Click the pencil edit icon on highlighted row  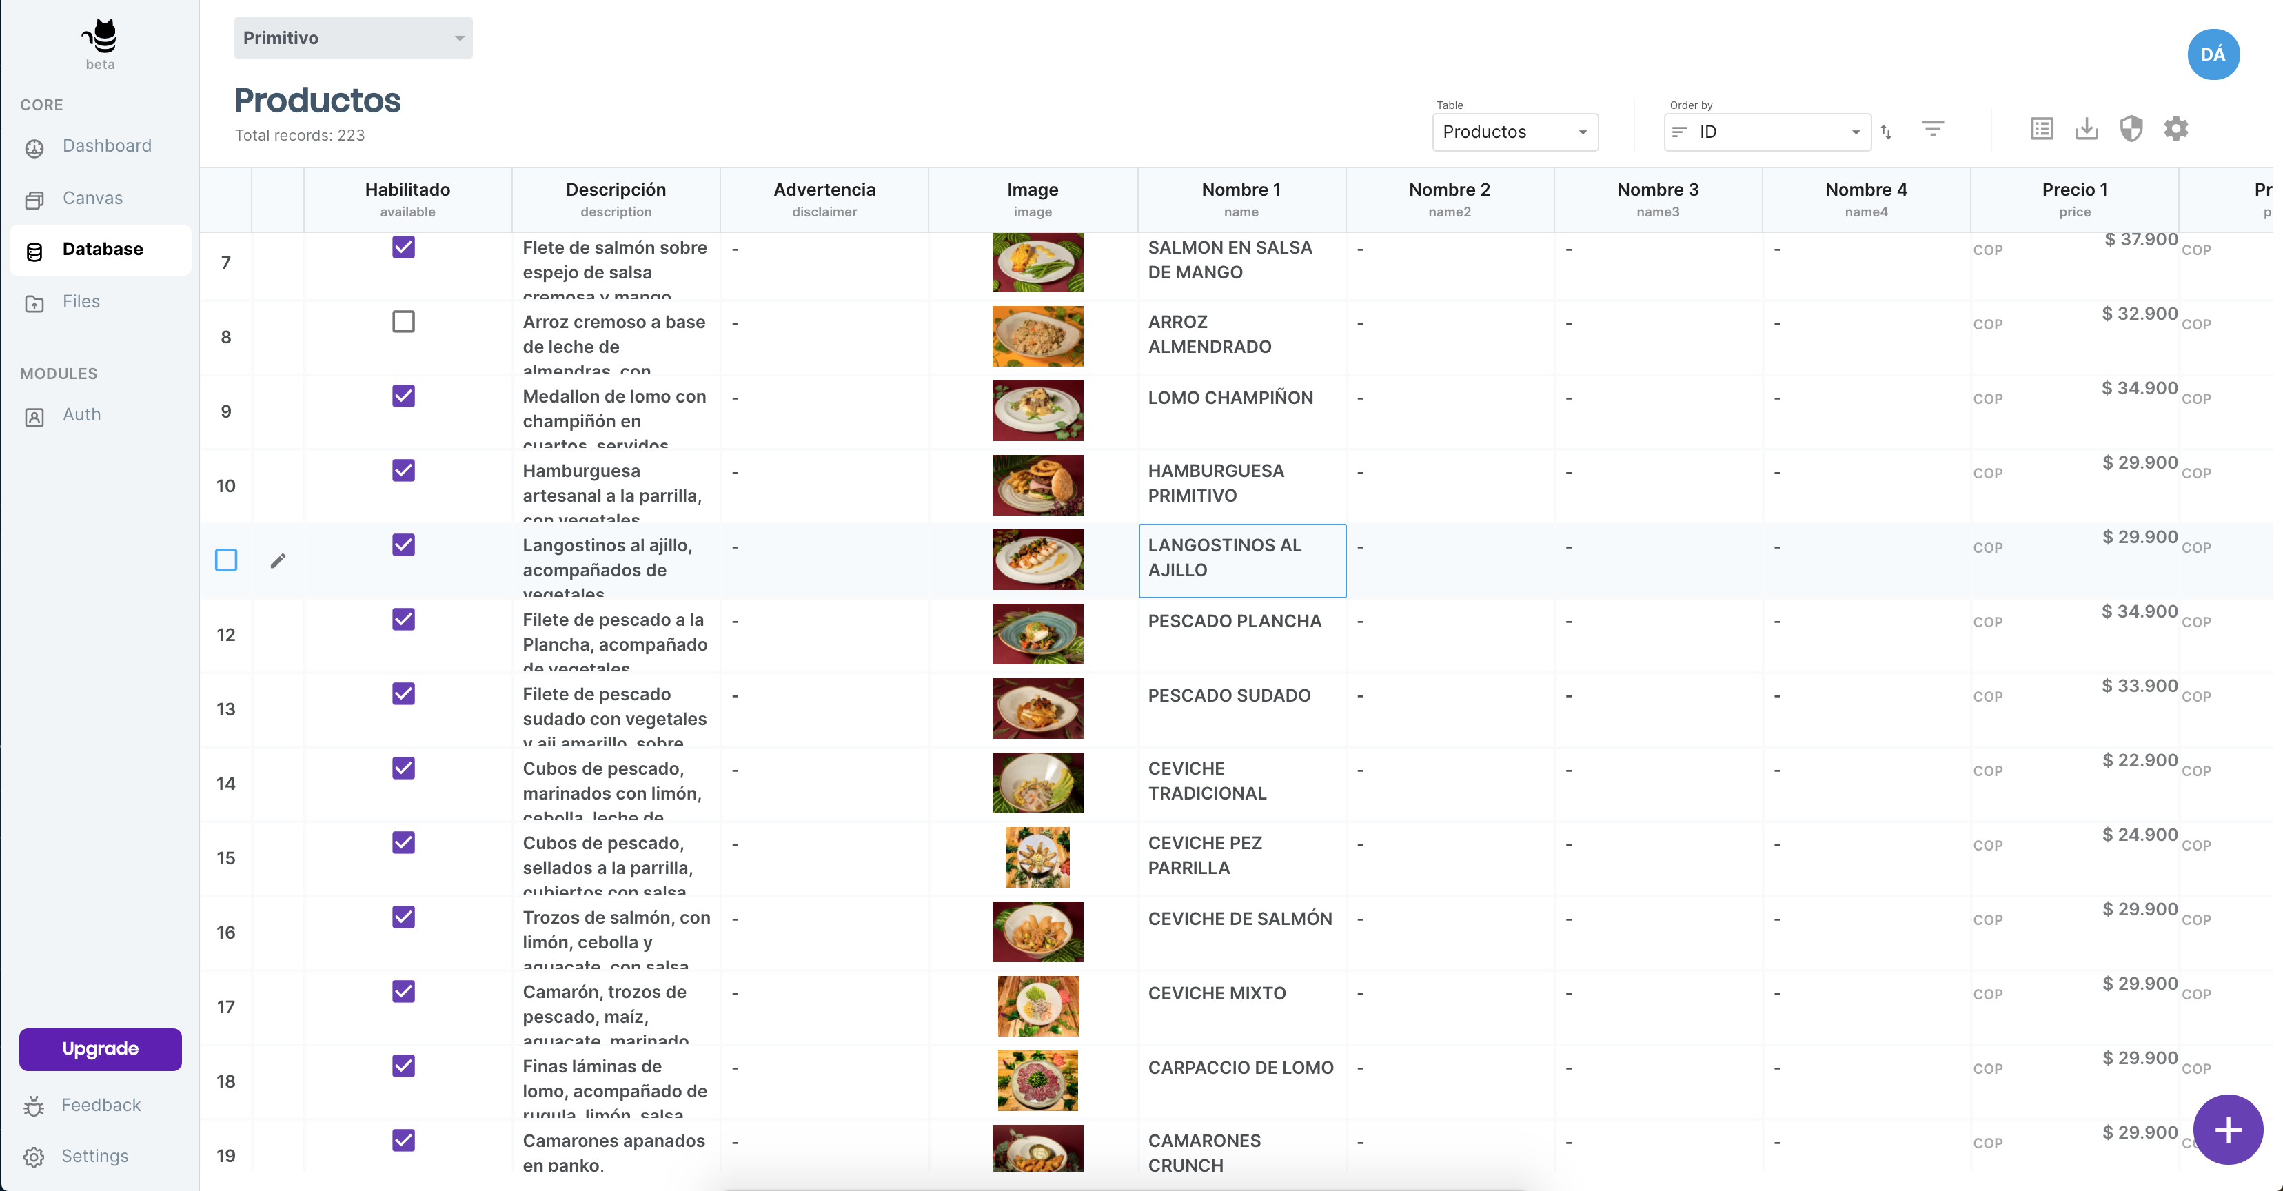tap(278, 560)
